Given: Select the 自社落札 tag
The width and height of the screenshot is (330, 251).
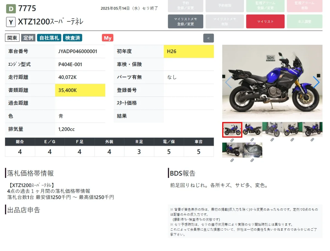Looking at the screenshot, I should tap(49, 38).
